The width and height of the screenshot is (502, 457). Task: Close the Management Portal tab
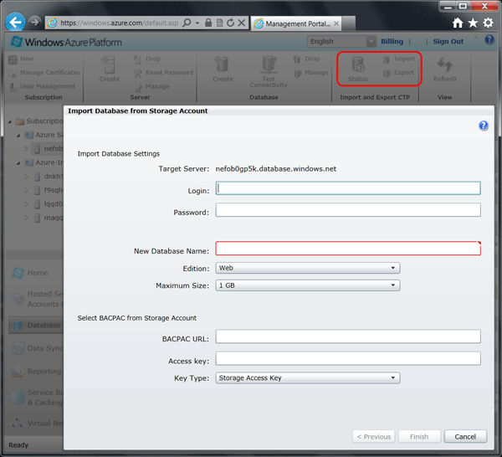336,23
